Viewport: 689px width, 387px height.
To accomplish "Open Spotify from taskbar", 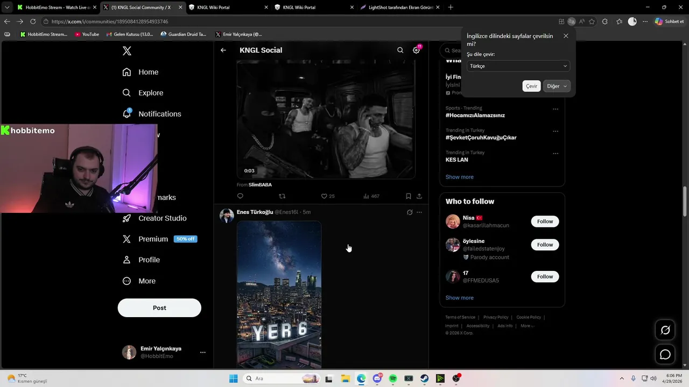I will 393,379.
